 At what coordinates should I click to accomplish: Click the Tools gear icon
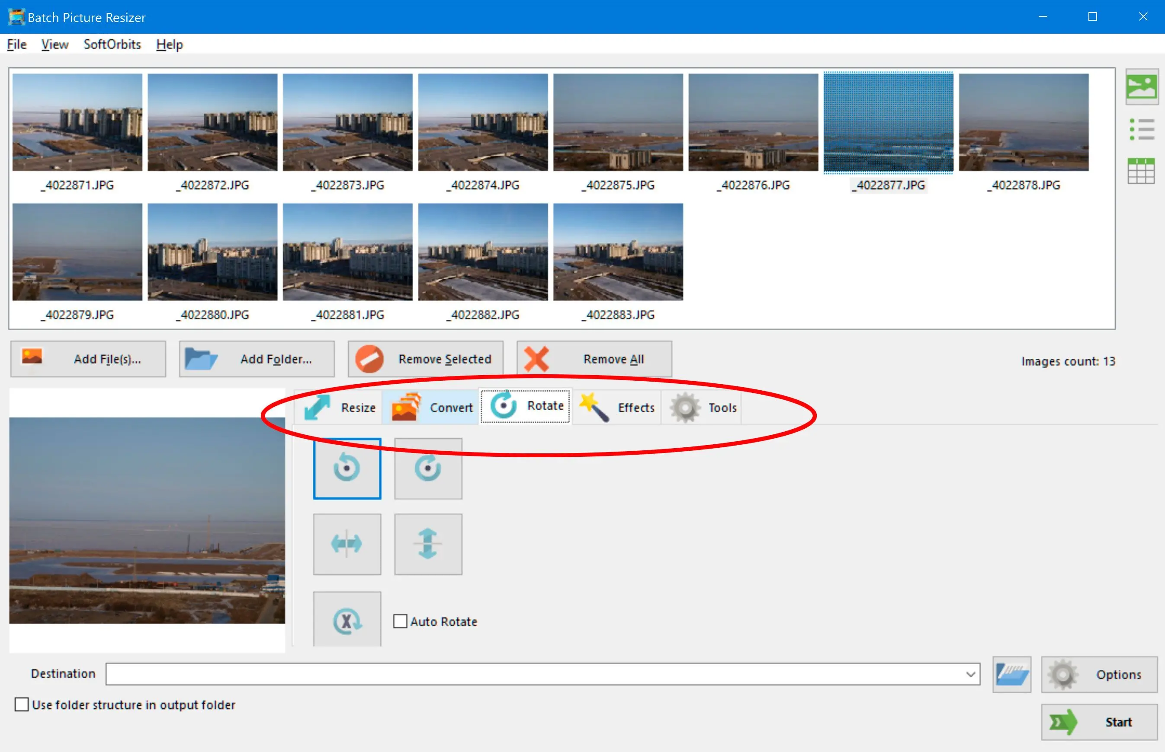[685, 407]
